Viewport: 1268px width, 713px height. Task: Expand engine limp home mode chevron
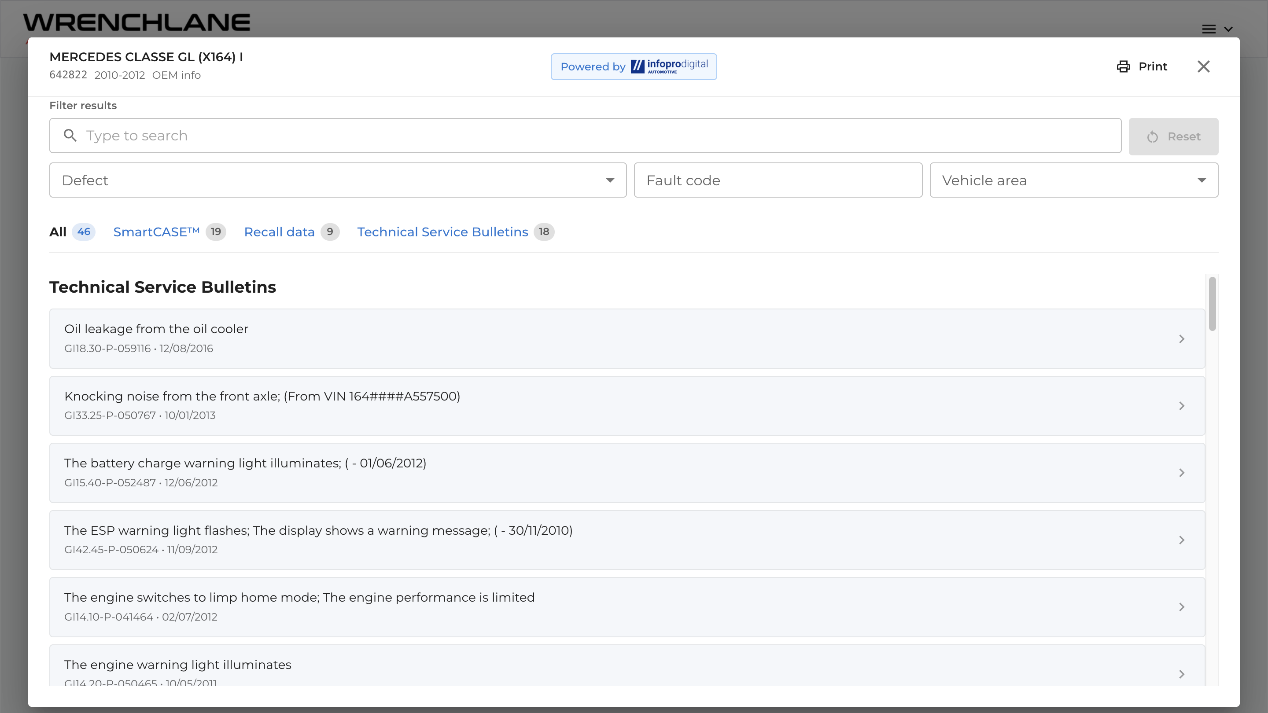[x=1182, y=607]
